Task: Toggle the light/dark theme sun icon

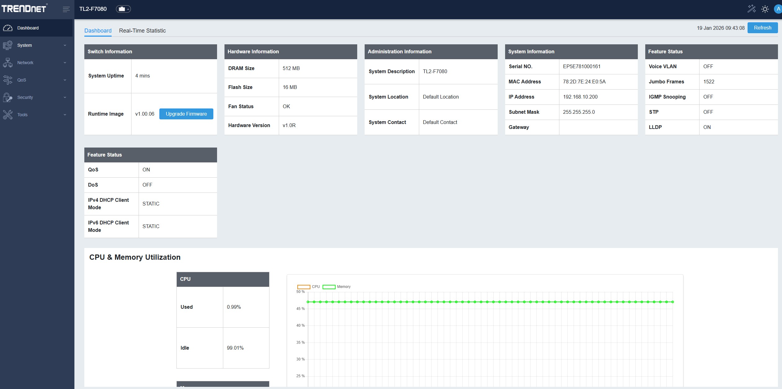Action: coord(765,9)
